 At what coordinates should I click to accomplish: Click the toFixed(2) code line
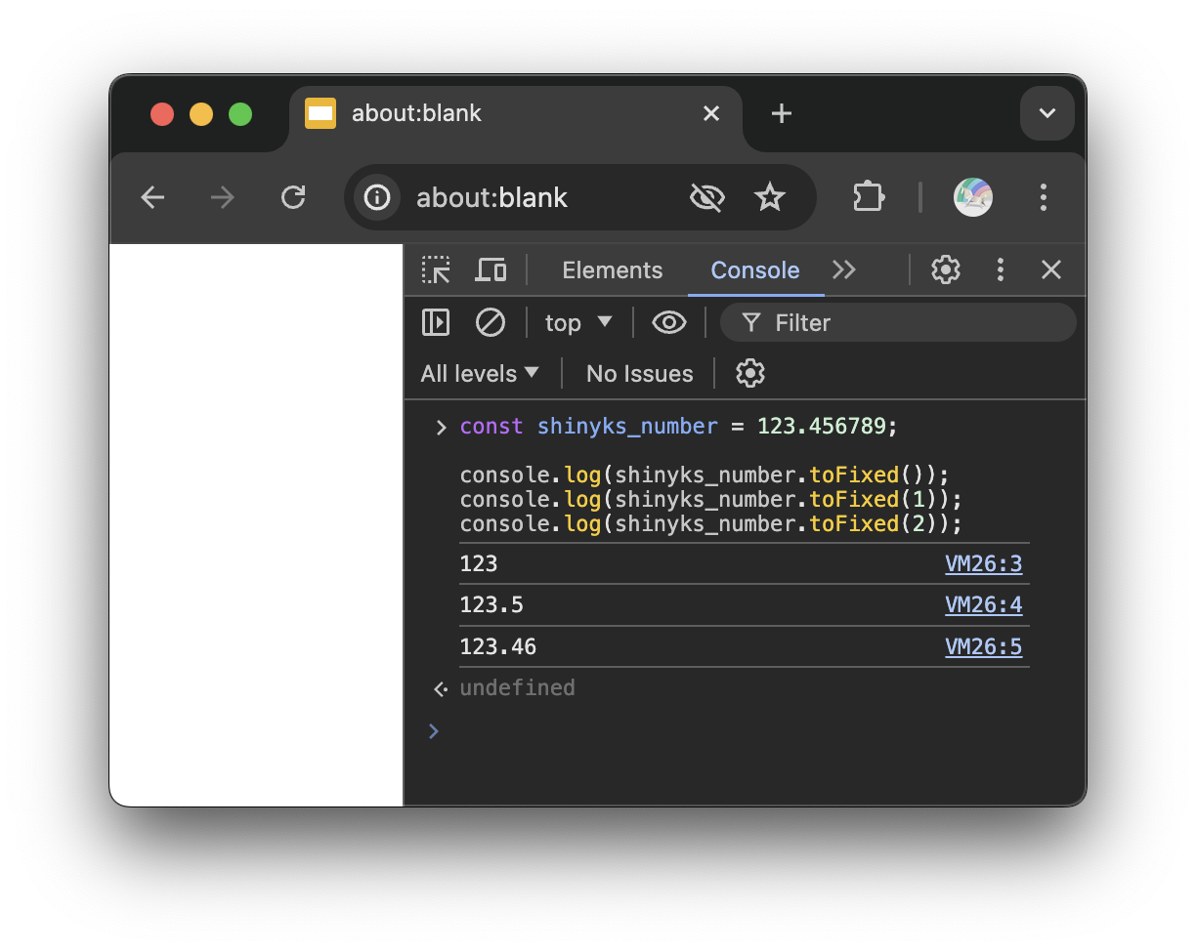711,524
